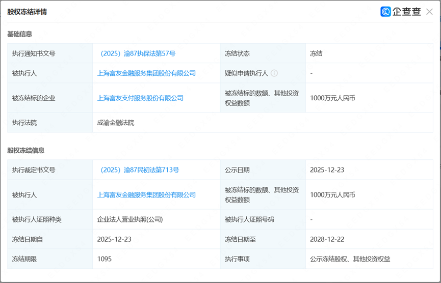The image size is (441, 283).
Task: Open 上海富友金融服务集团 link under 股权冻结信息
Action: click(x=146, y=195)
